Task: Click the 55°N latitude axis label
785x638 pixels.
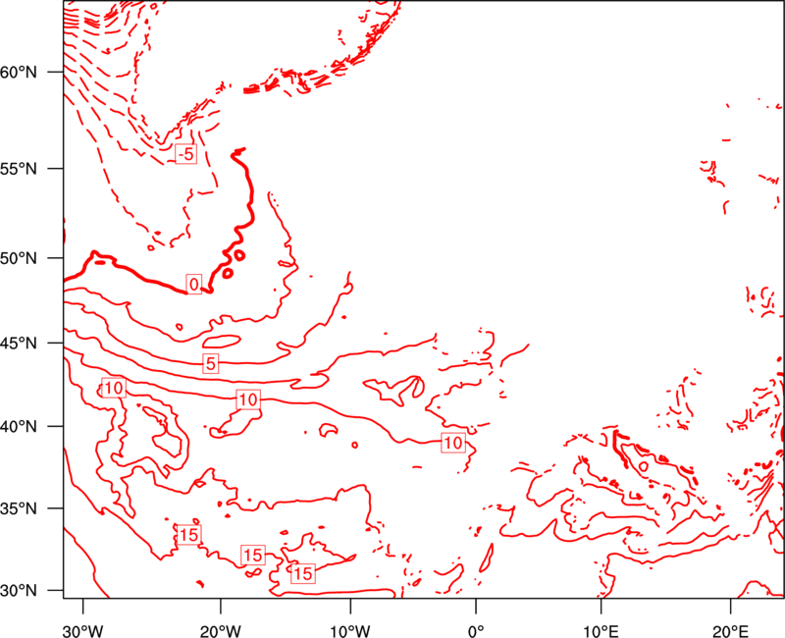Action: (x=19, y=169)
